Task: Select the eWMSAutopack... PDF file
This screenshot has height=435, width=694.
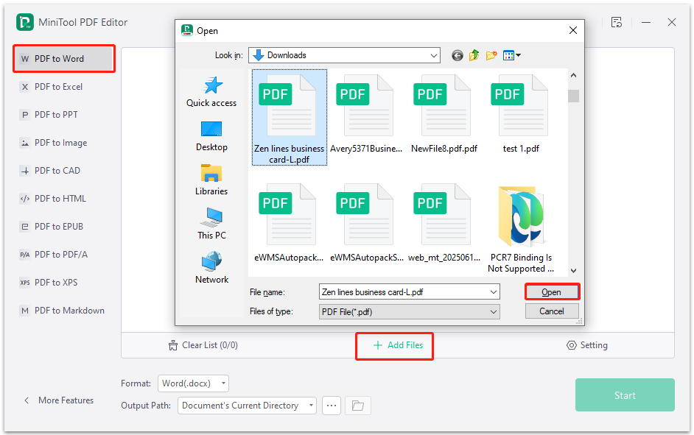Action: click(x=289, y=222)
